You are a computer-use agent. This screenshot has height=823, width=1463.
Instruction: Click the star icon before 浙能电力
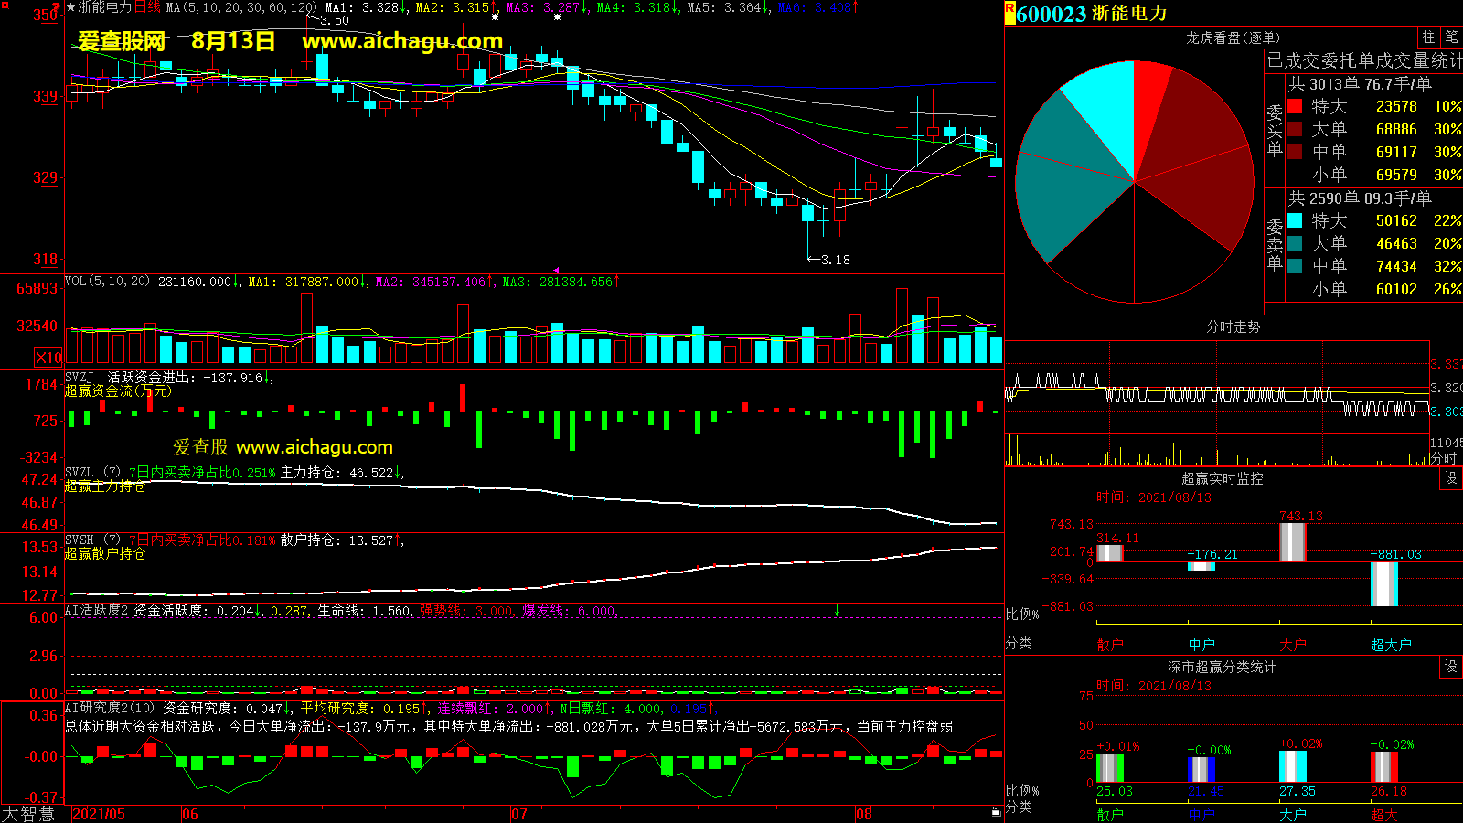tap(70, 7)
